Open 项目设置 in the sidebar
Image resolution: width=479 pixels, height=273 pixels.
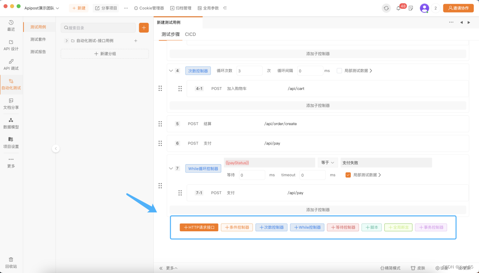tap(11, 143)
